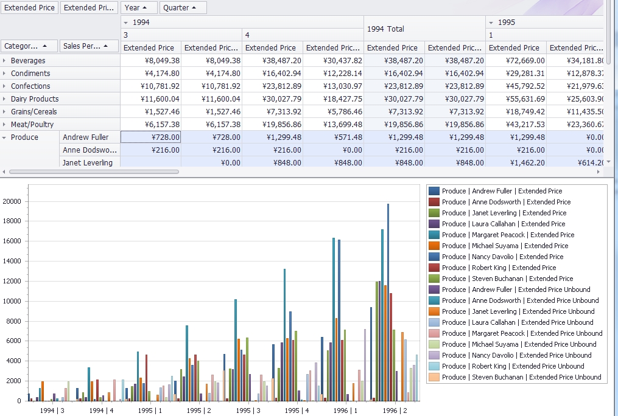Click Anne Dodsworth Extended Price Unbound legend label
Viewport: 618px width, 416px height.
tap(520, 300)
